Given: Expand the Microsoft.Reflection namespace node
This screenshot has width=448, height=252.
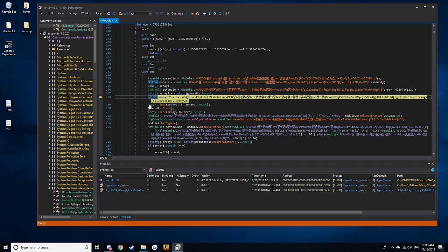Looking at the screenshot, I should coord(49,57).
